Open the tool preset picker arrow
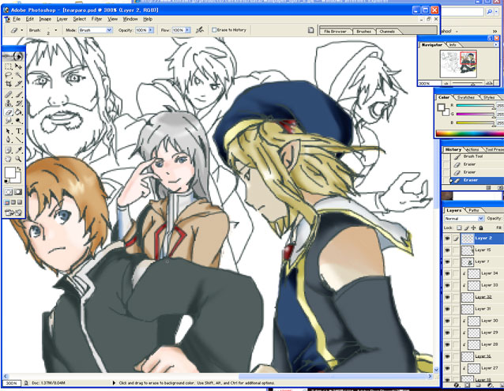Image resolution: width=504 pixels, height=391 pixels. point(22,30)
